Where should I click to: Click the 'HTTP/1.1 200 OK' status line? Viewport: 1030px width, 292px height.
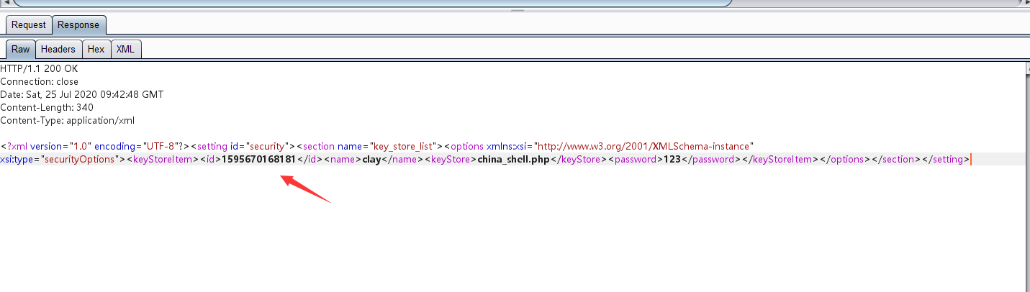(x=39, y=69)
